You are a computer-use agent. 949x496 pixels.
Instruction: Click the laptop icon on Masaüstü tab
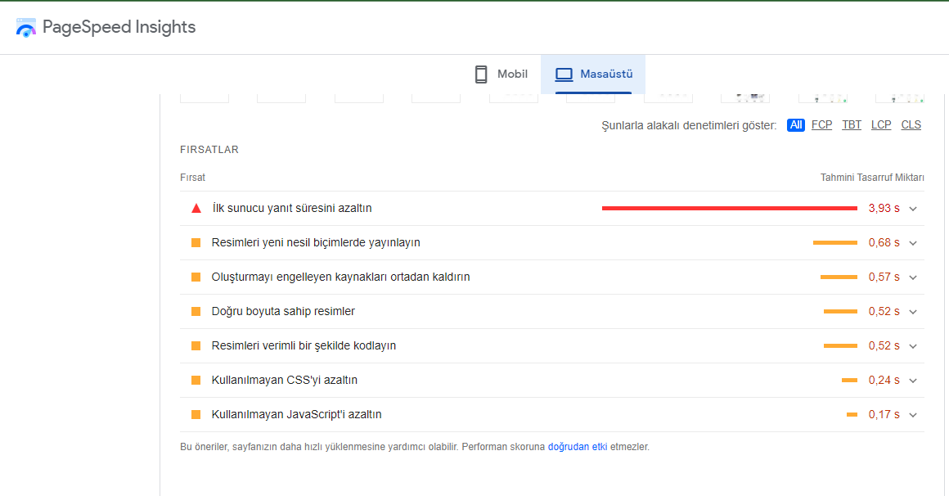(564, 74)
